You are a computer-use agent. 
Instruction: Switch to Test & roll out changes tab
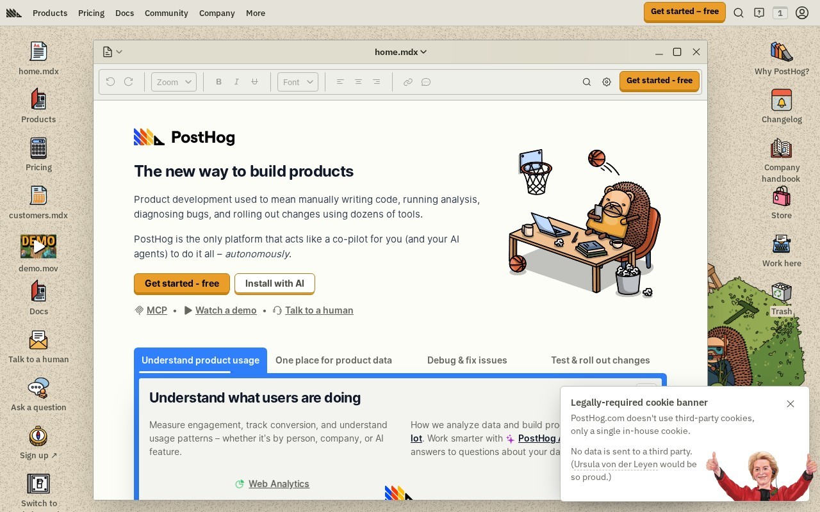pyautogui.click(x=600, y=360)
